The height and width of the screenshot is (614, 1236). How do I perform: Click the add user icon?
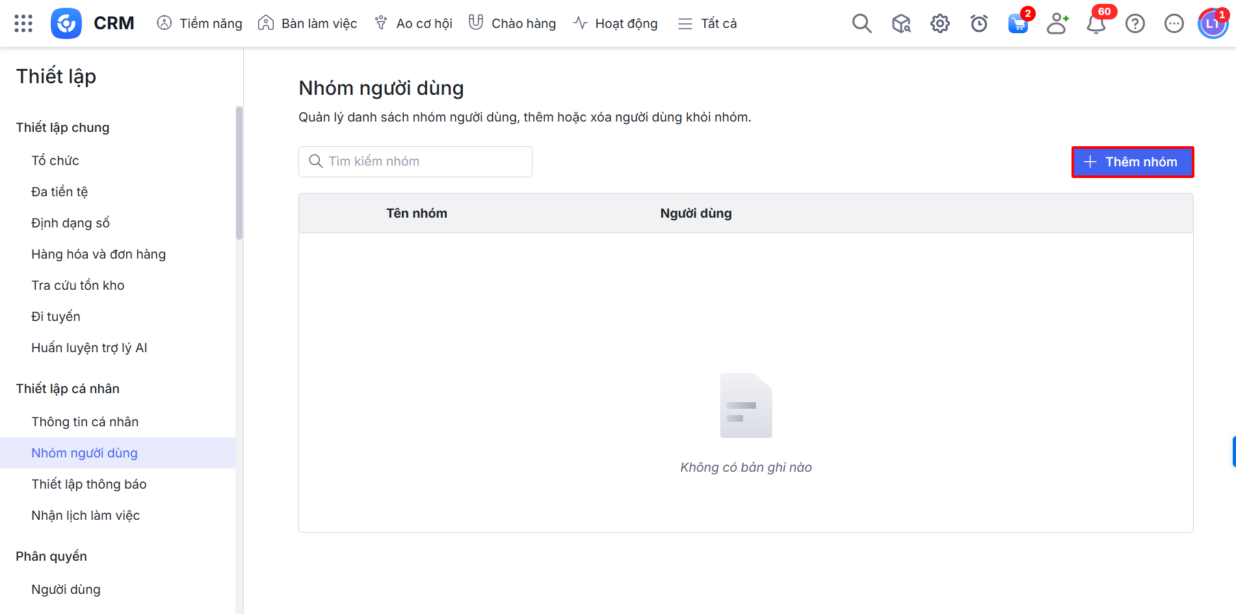pyautogui.click(x=1057, y=23)
